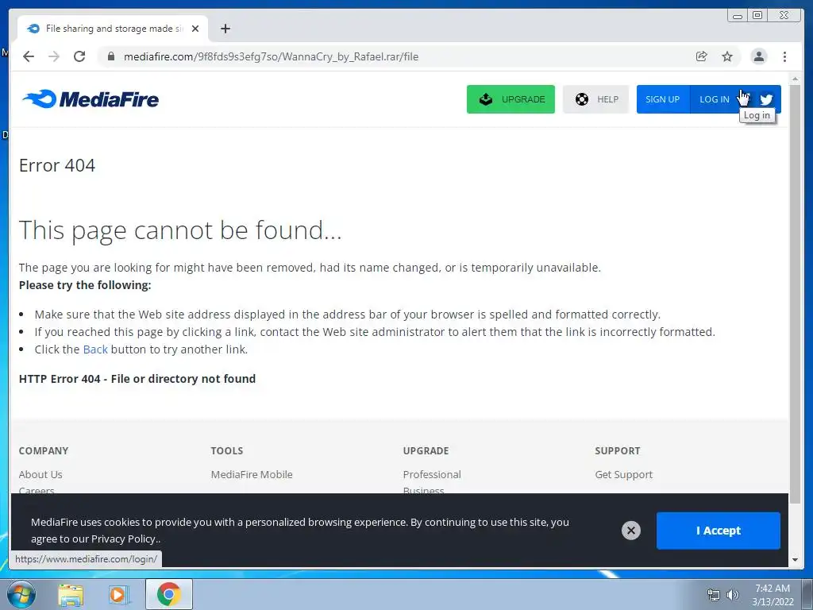Click the LOG IN button
This screenshot has height=610, width=813.
(715, 99)
